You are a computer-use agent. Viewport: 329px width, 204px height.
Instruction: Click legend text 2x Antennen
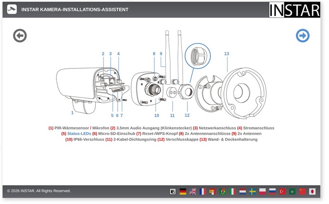coord(249,133)
